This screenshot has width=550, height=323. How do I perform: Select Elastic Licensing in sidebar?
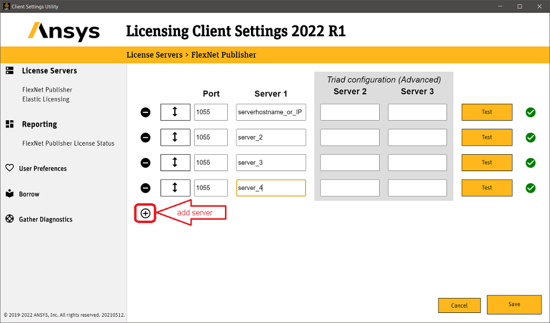tap(46, 99)
